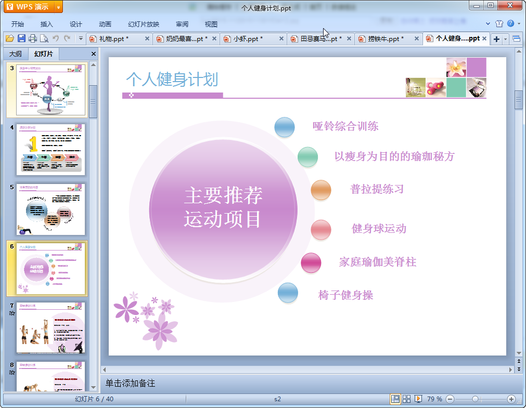Undo the last action
526x408 pixels.
tap(56, 38)
